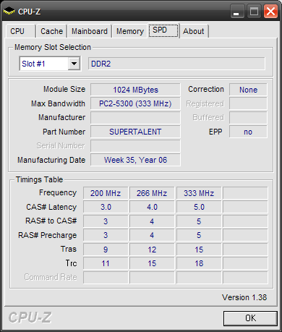Click the Module Size 1024 MBytes field
Image resolution: width=282 pixels, height=332 pixels.
(x=135, y=90)
